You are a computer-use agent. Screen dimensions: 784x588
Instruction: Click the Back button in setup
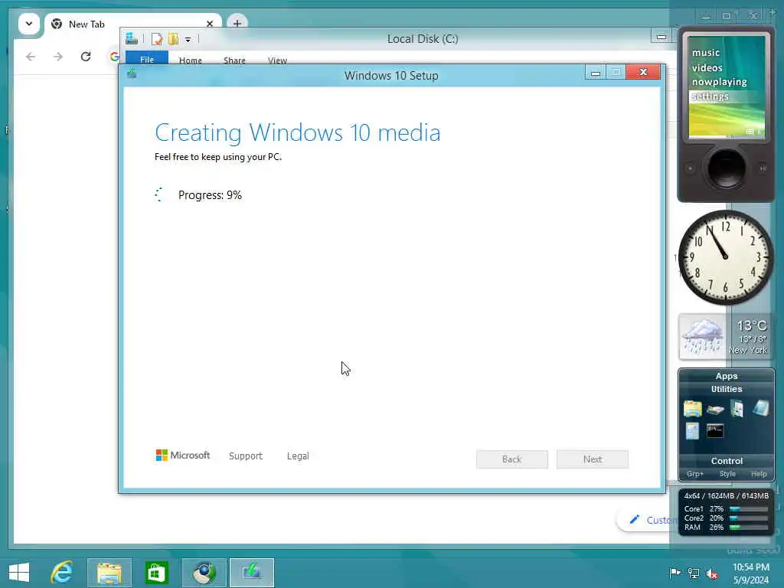[512, 459]
